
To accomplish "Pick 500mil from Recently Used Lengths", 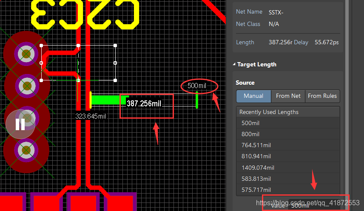I will pyautogui.click(x=288, y=123).
